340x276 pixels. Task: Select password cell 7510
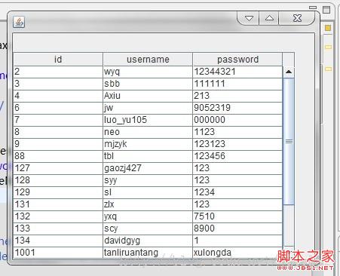237,216
